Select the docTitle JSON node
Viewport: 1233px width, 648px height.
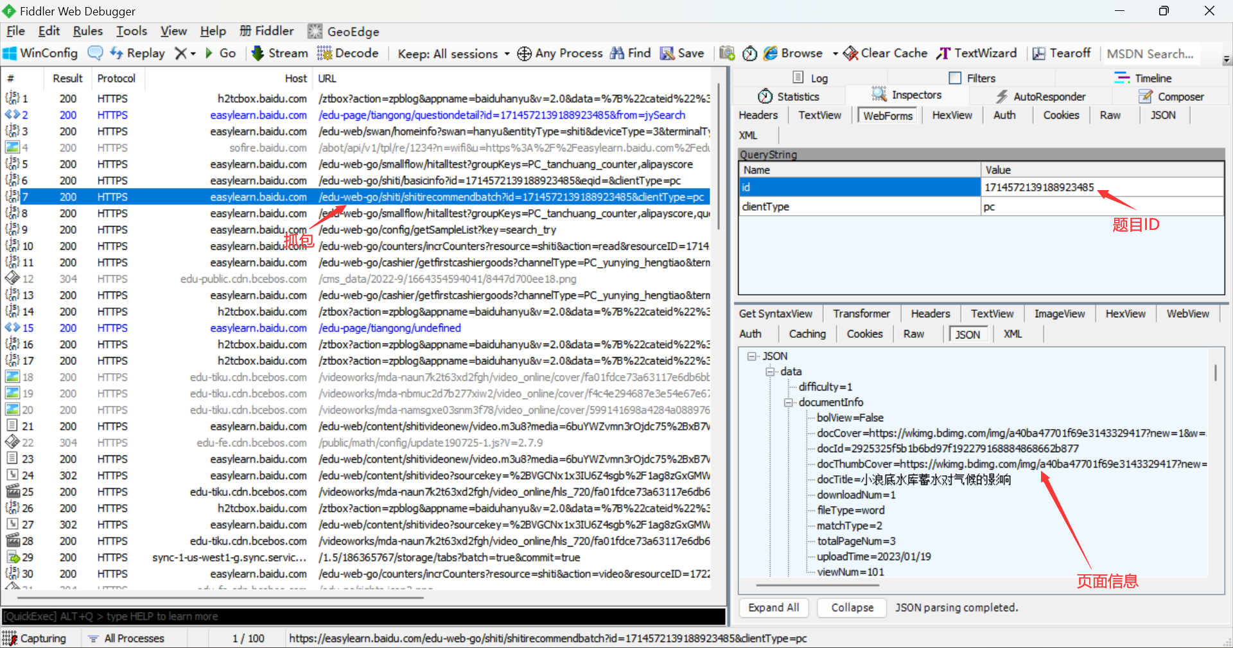tap(914, 480)
